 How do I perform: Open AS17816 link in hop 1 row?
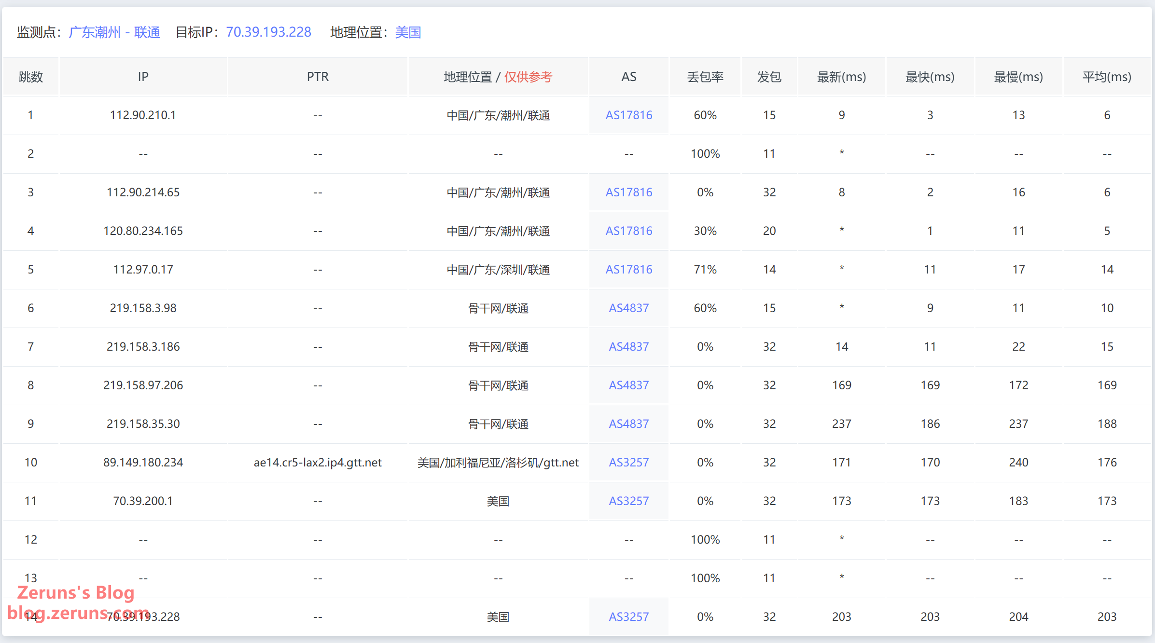(x=628, y=115)
